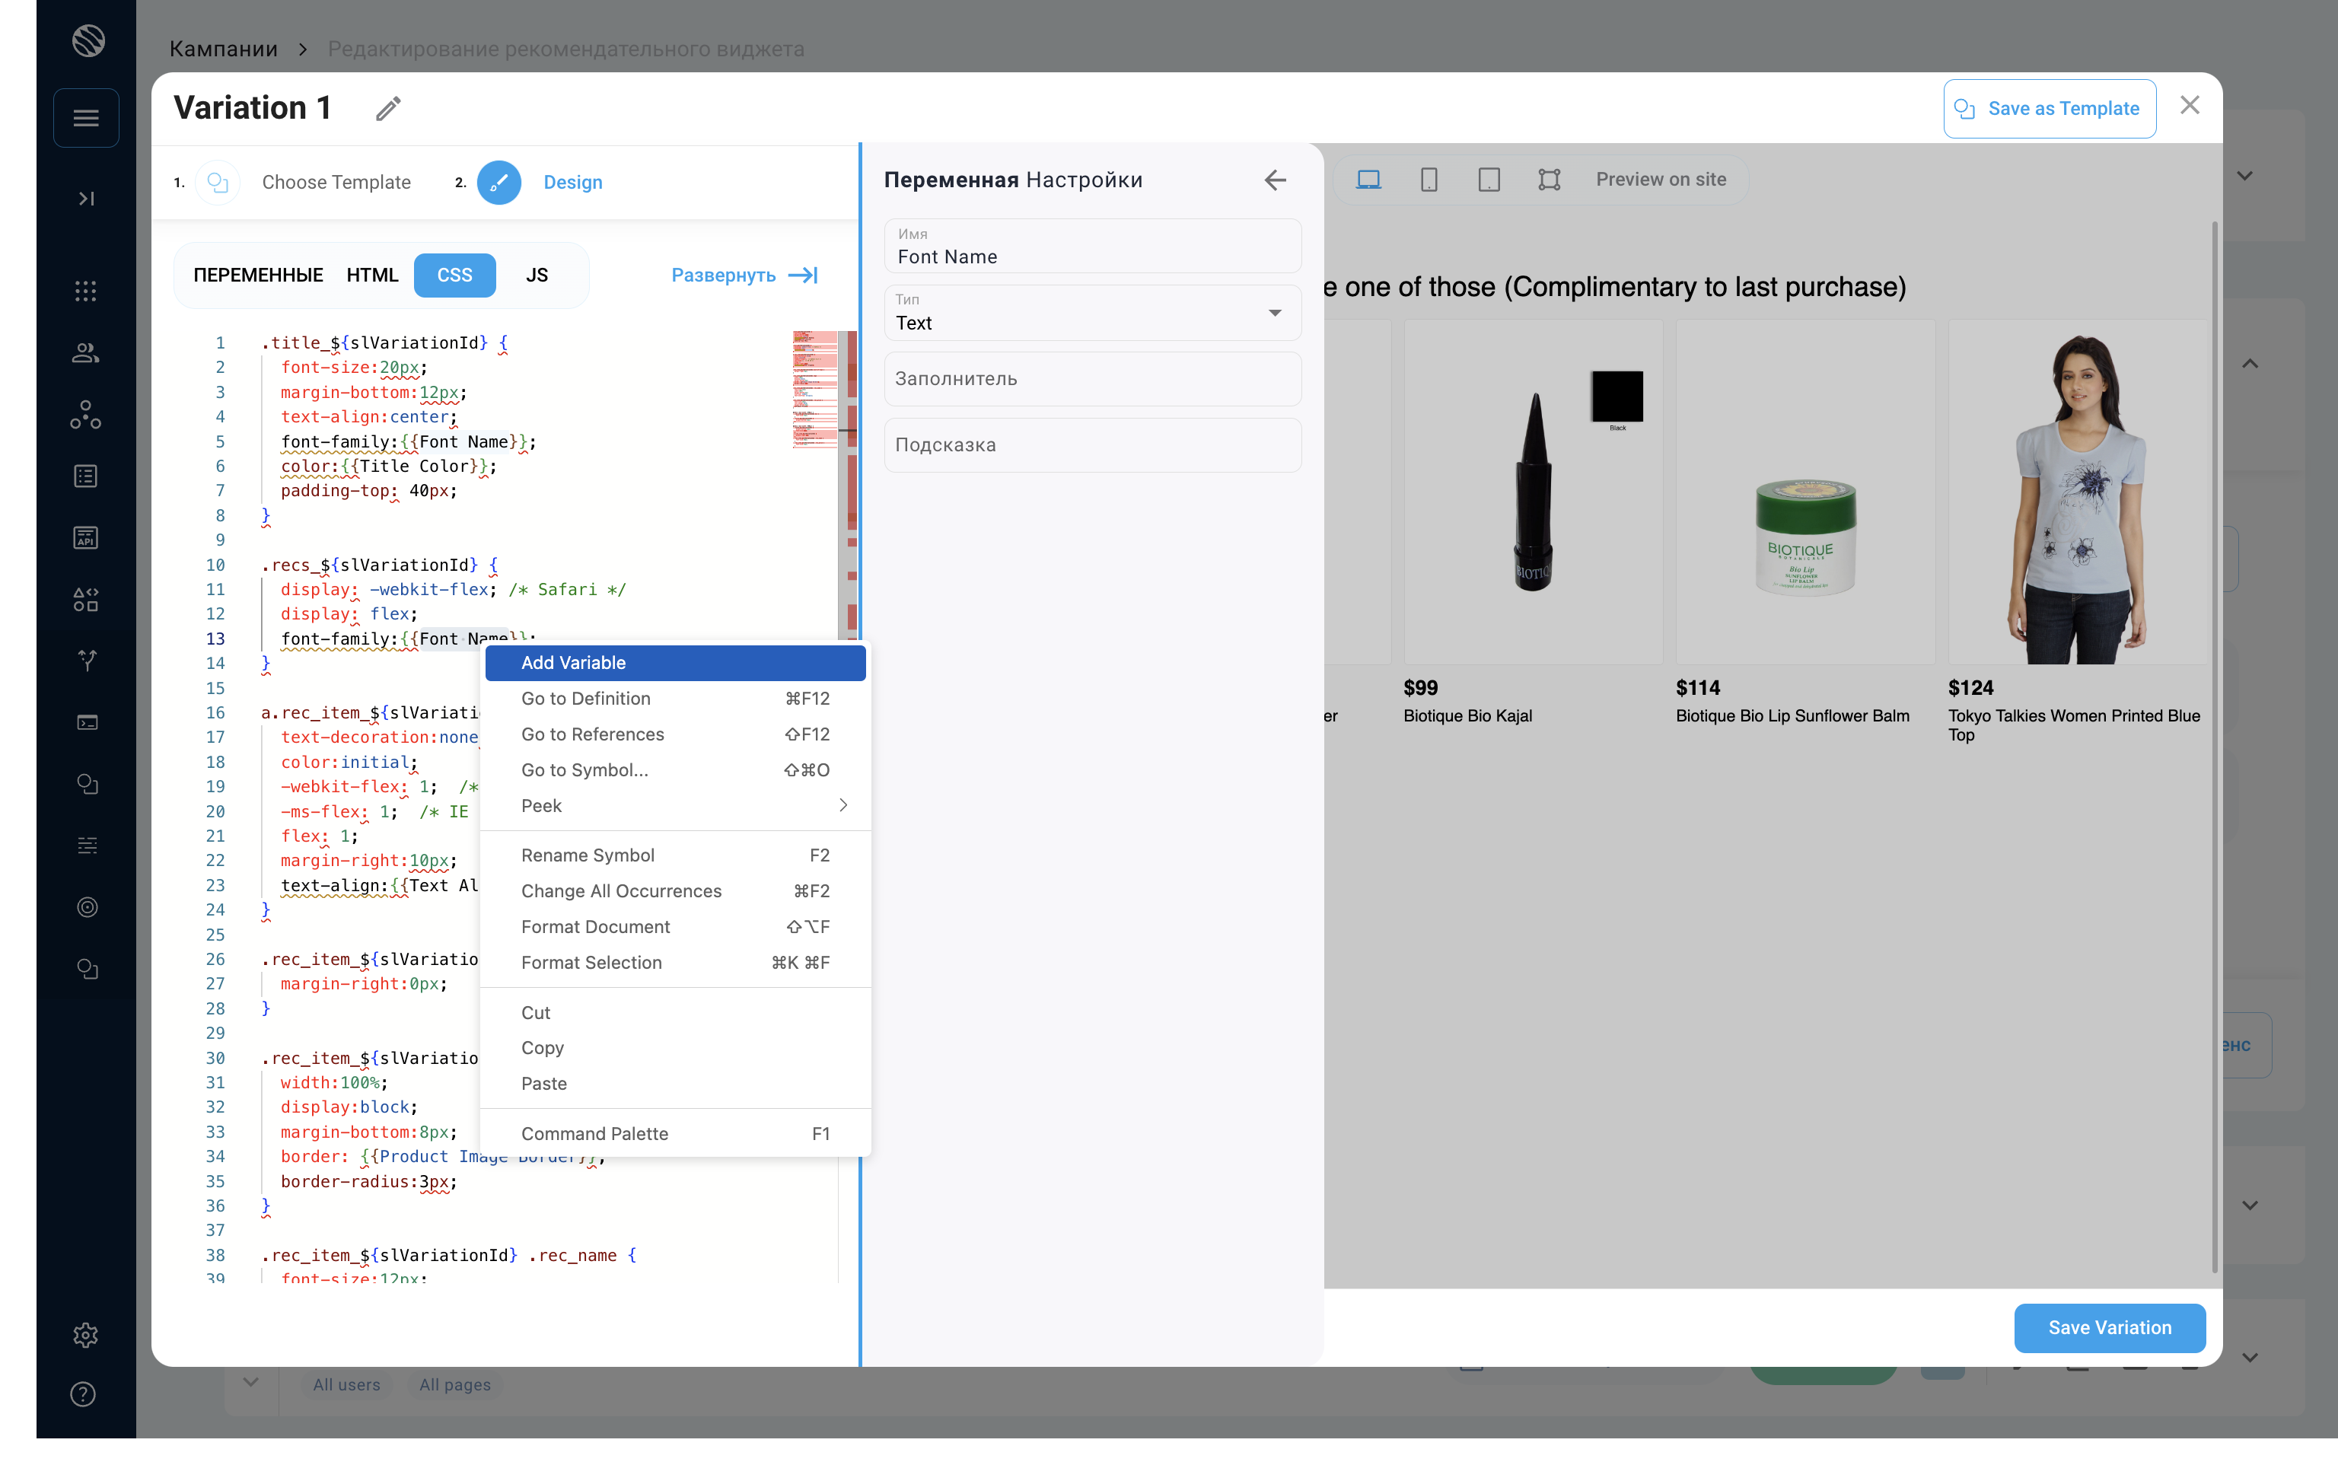The height and width of the screenshot is (1481, 2338).
Task: Click the back arrow in variable settings
Action: point(1275,180)
